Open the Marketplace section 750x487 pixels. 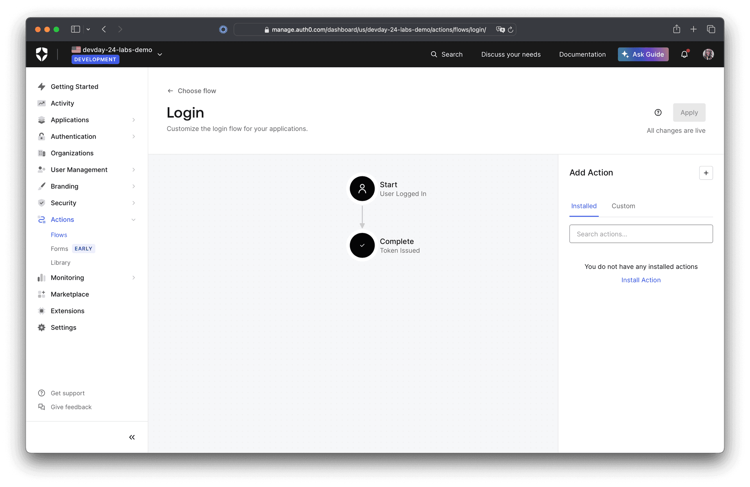[x=70, y=294]
